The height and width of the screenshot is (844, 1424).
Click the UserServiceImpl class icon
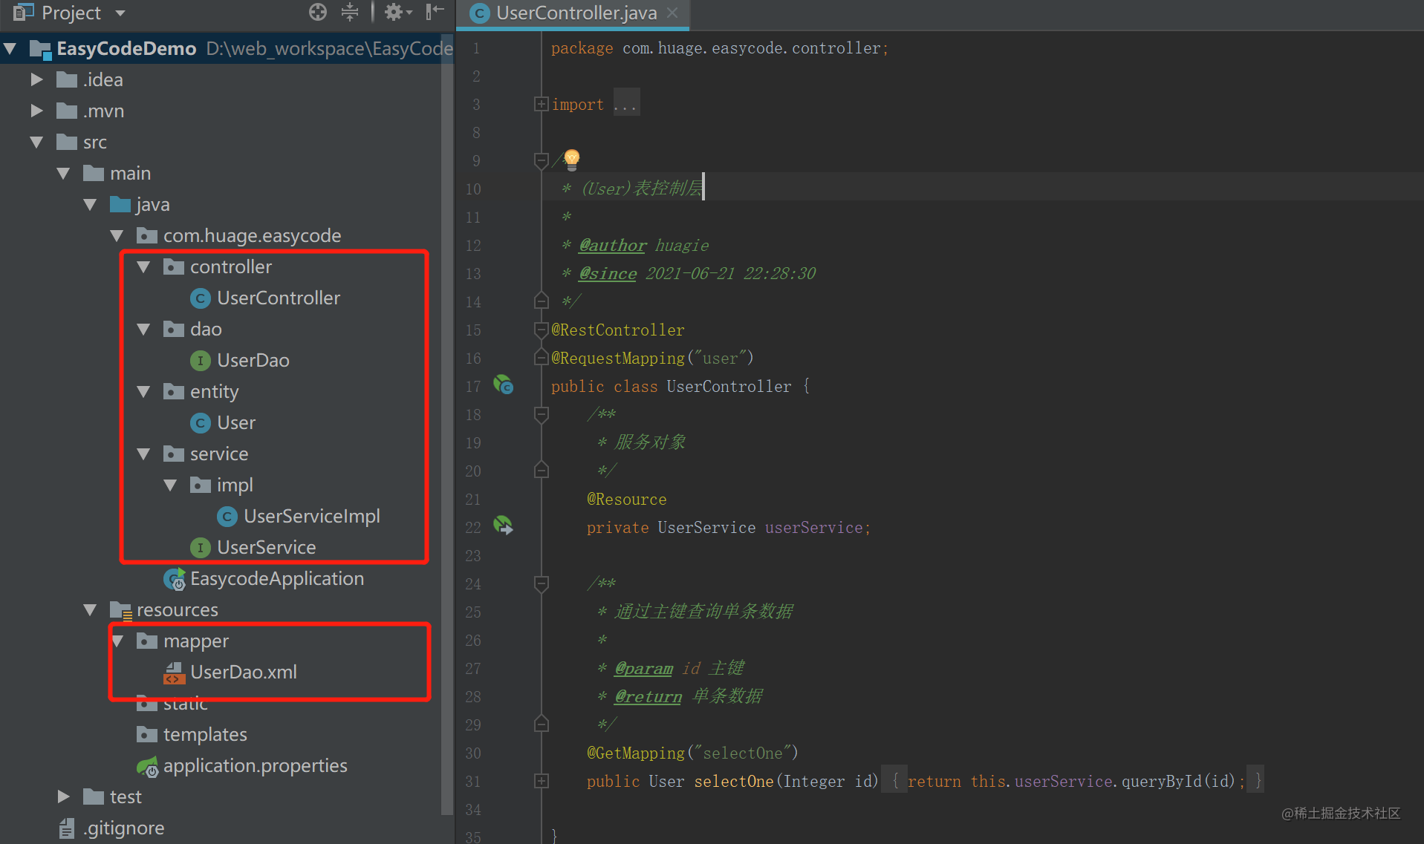[227, 517]
